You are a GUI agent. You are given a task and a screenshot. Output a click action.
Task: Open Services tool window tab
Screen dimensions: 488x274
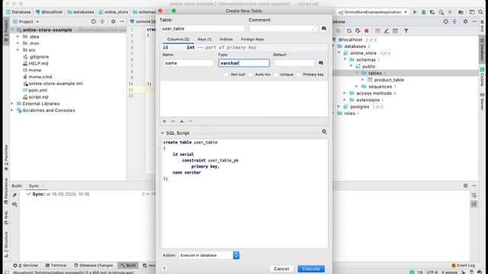(25, 266)
